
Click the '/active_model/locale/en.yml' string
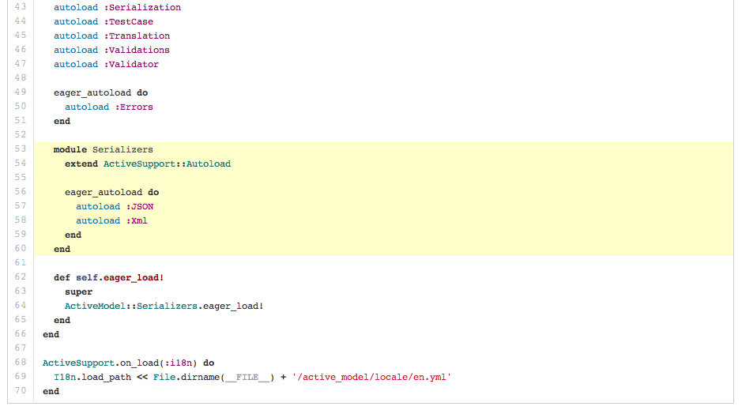point(371,377)
